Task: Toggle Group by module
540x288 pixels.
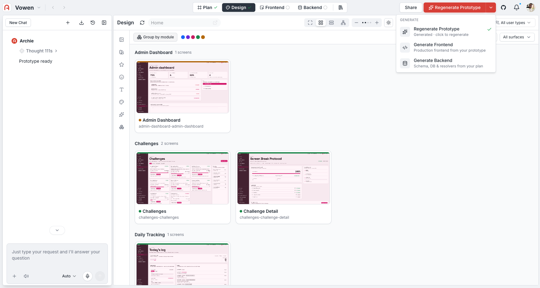Action: [x=155, y=37]
